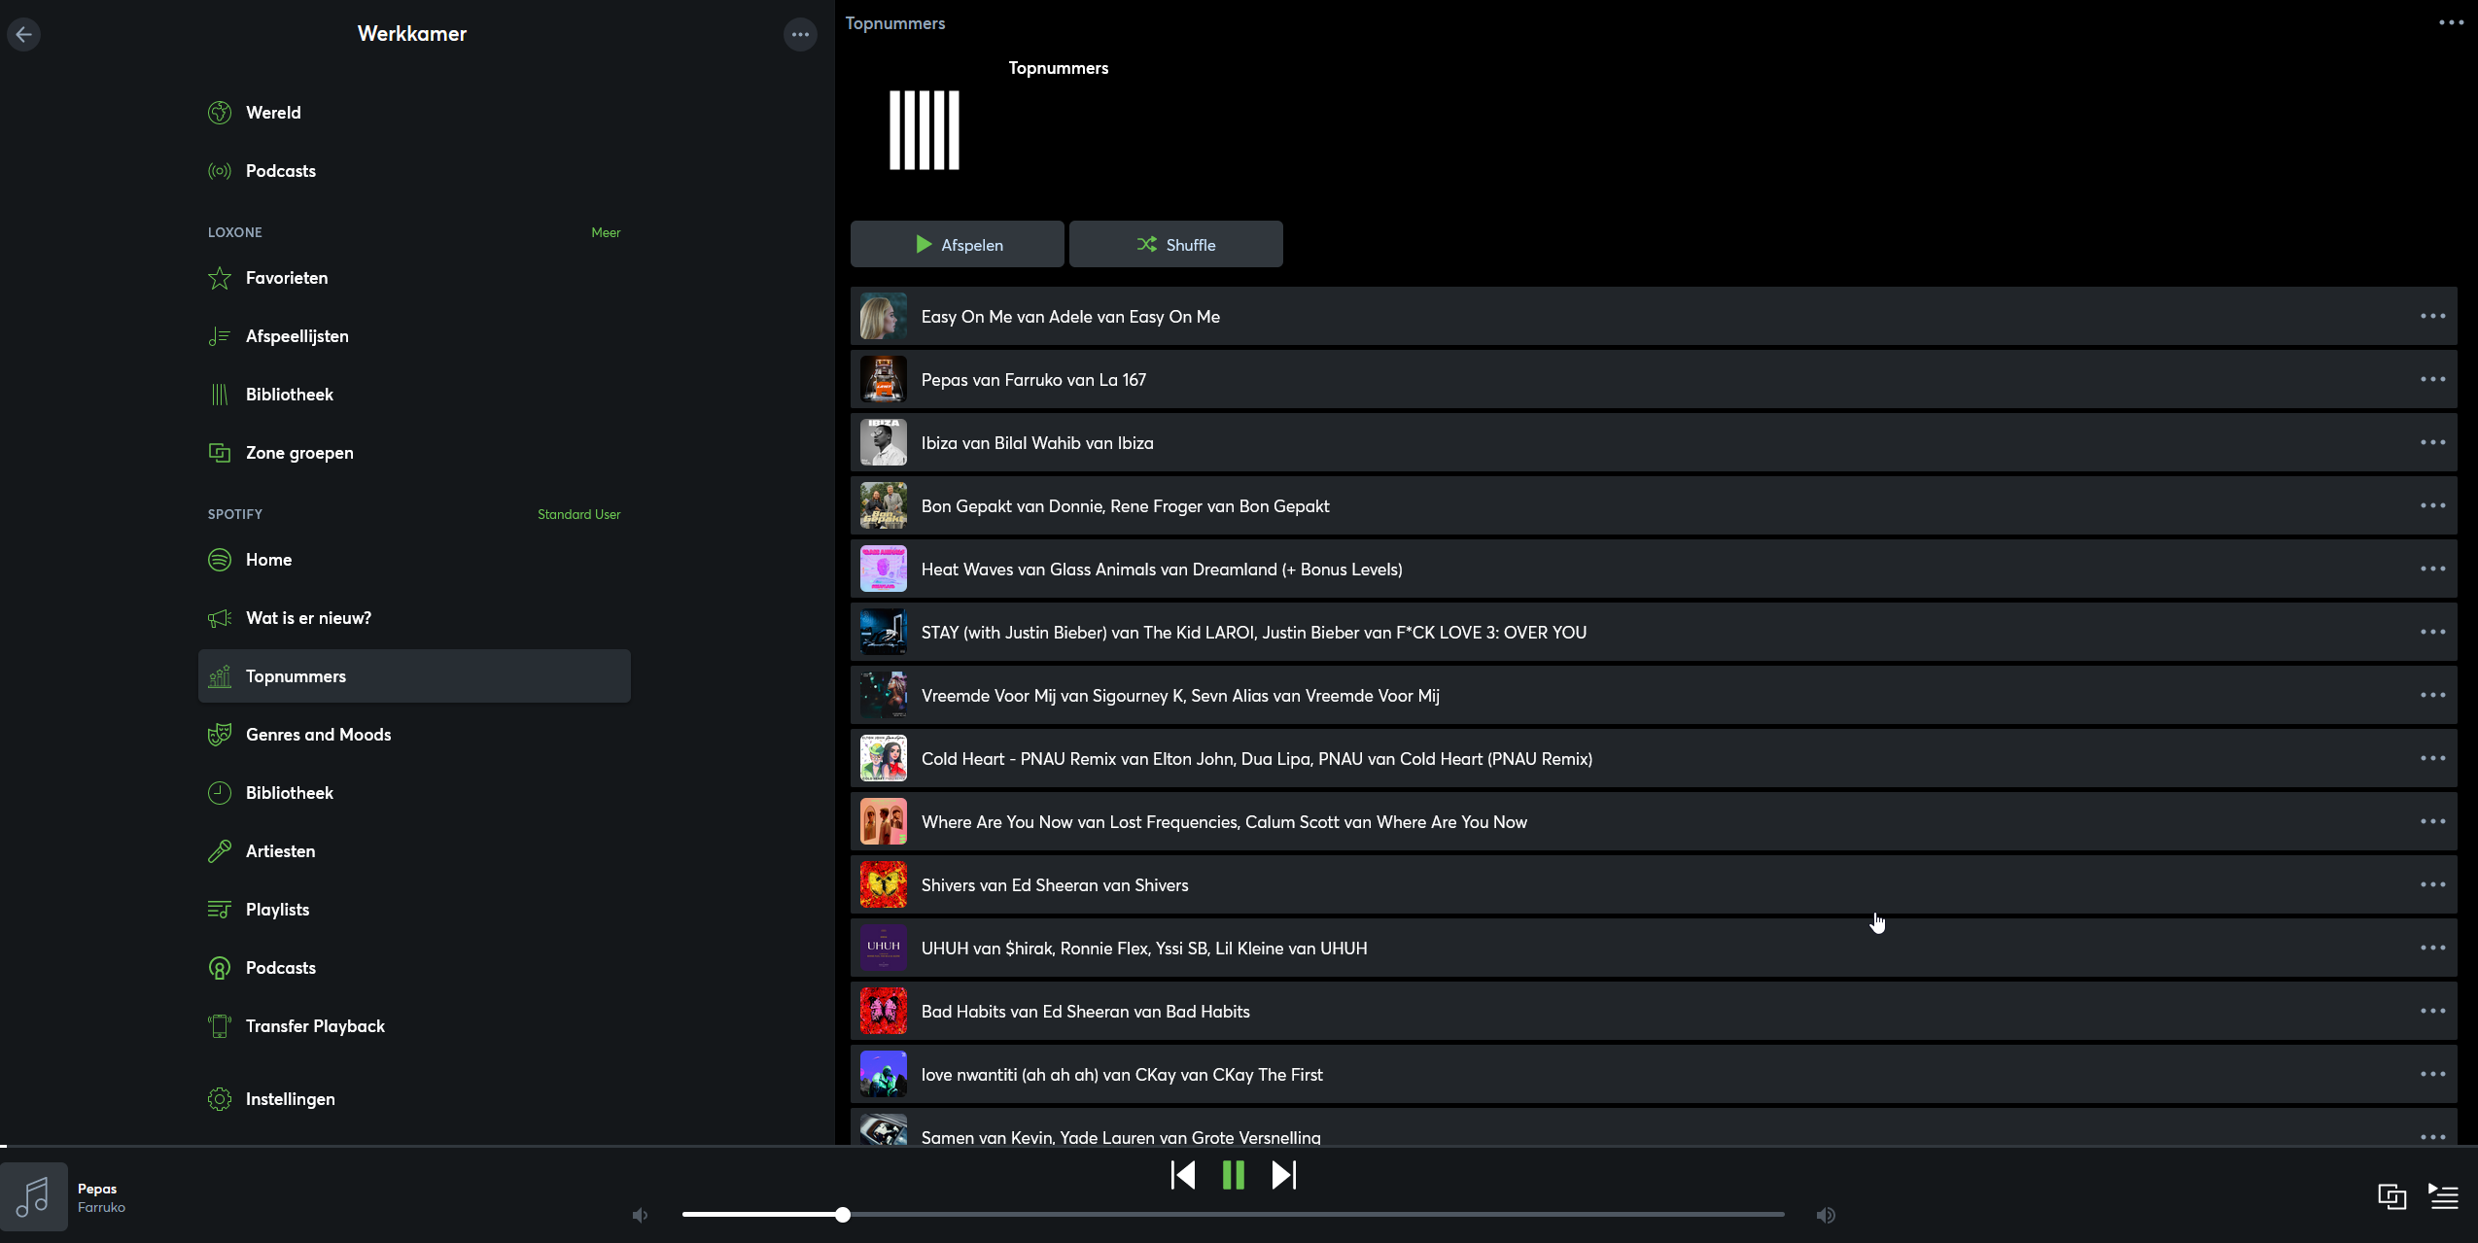Viewport: 2478px width, 1243px height.
Task: Click the loud volume speaker icon
Action: click(1826, 1215)
